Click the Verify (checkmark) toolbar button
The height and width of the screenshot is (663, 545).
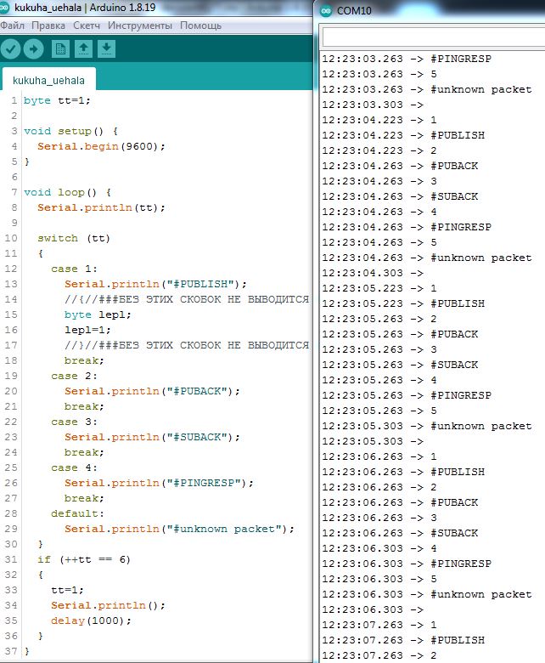pos(10,49)
